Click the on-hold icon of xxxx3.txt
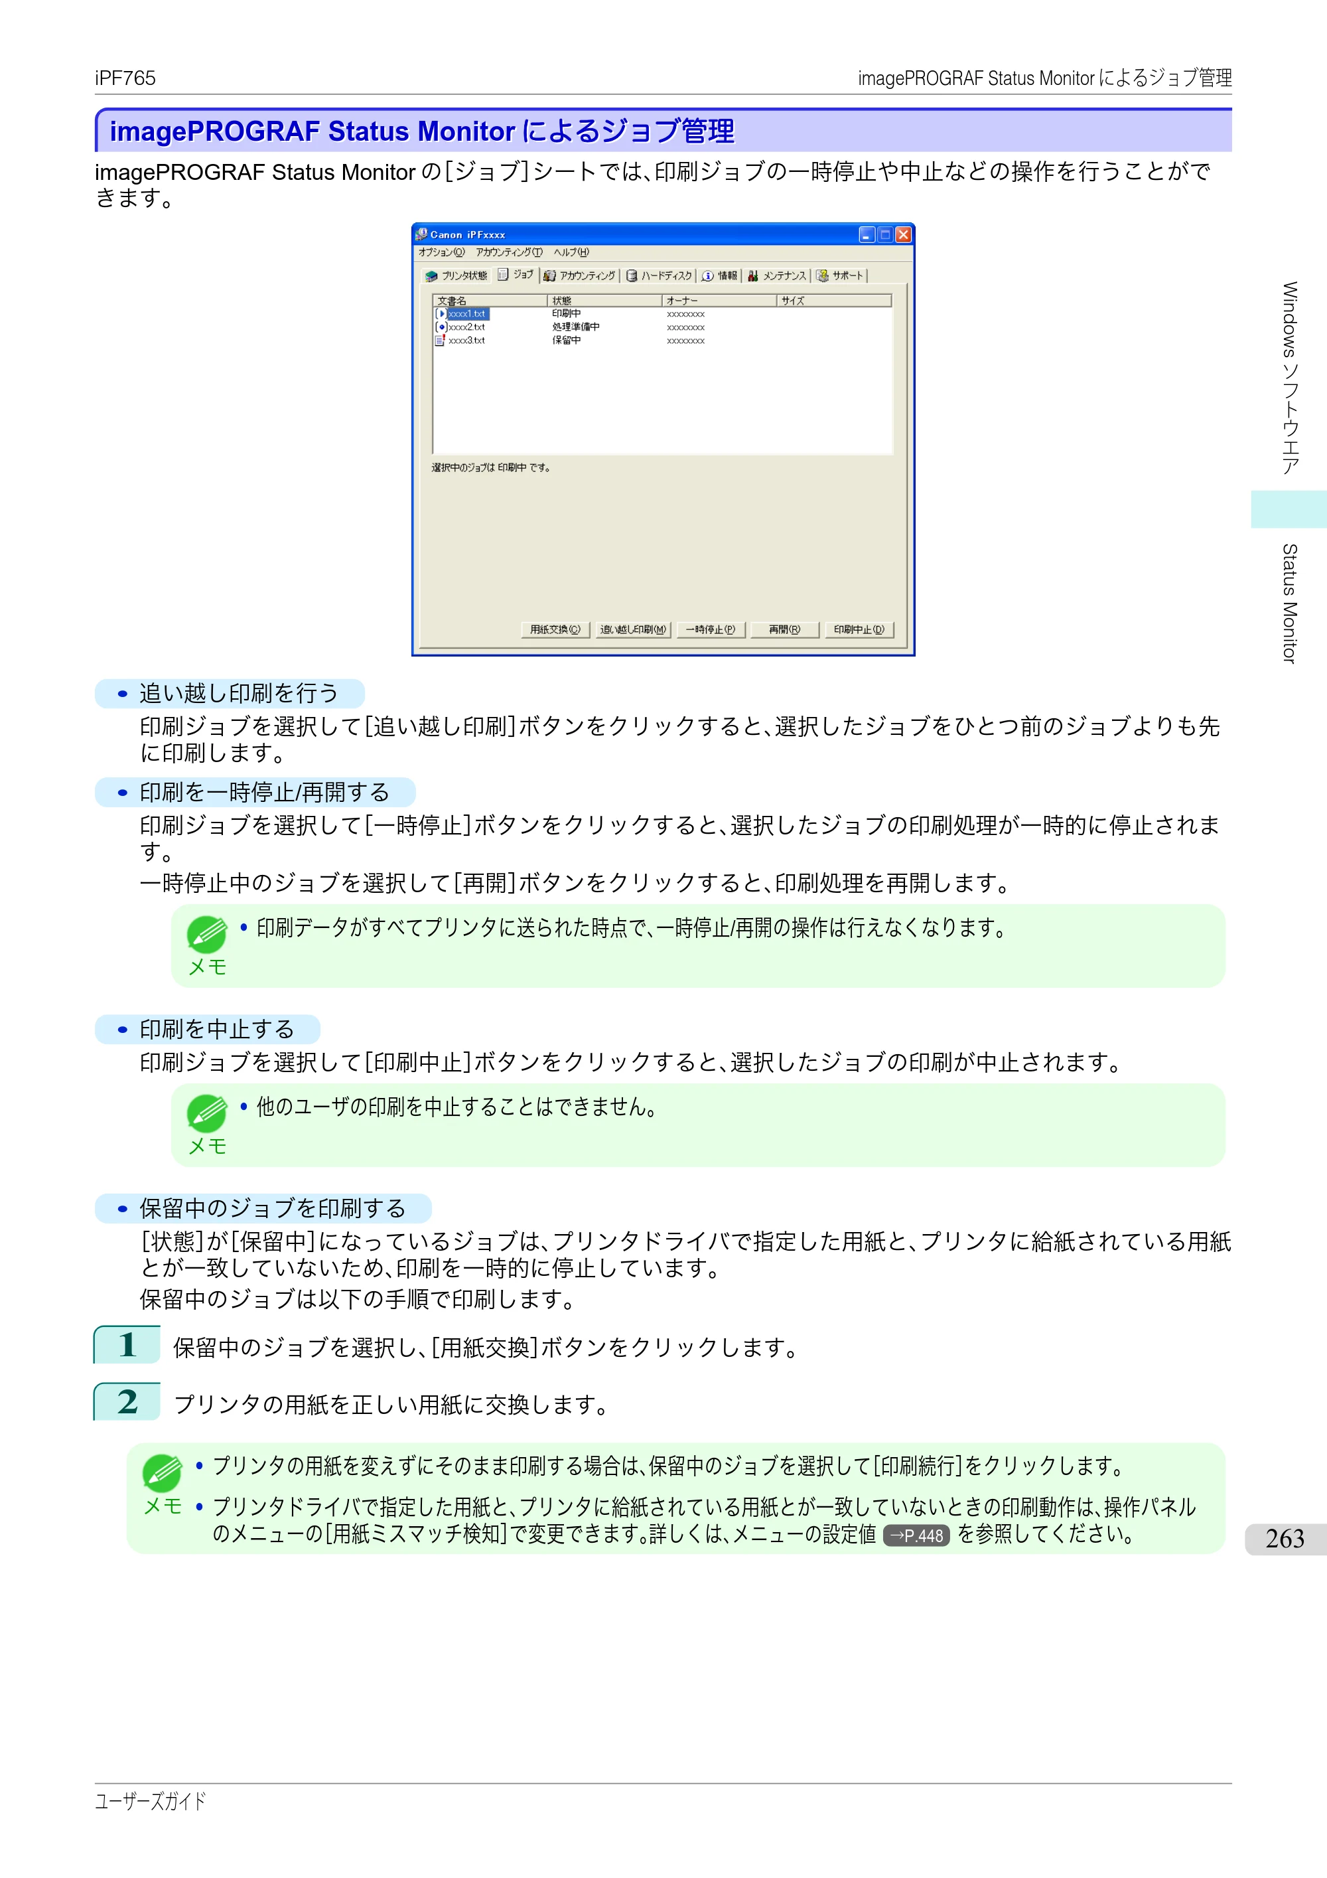The width and height of the screenshot is (1327, 1878). tap(441, 341)
